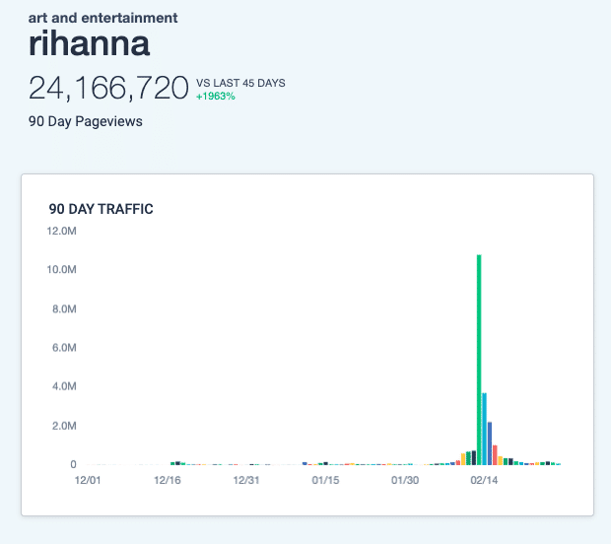Click the 01/30 date label
This screenshot has width=611, height=544.
coord(405,480)
